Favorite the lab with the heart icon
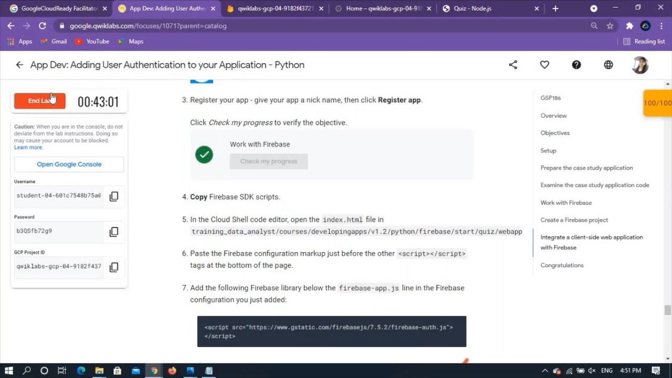Image resolution: width=672 pixels, height=378 pixels. [x=544, y=65]
